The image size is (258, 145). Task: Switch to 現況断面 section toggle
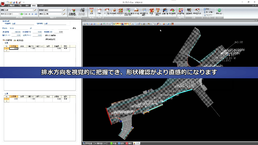(18, 40)
